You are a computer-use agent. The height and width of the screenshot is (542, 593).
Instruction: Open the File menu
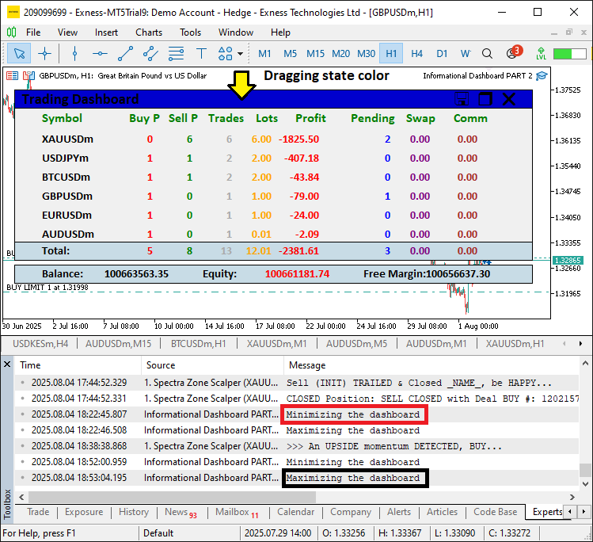(x=33, y=32)
